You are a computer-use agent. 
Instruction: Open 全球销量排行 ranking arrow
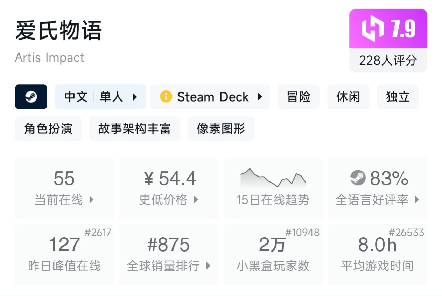208,266
